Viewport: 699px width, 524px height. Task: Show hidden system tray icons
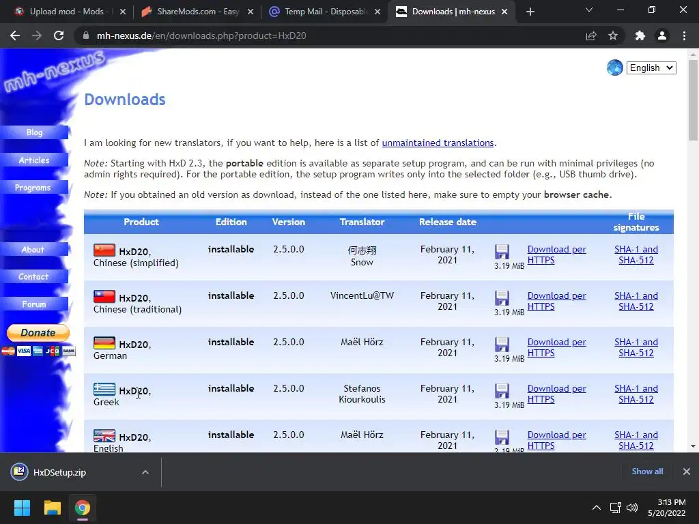point(596,508)
